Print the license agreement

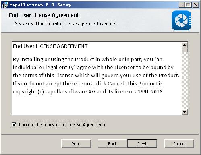[x=76, y=144]
